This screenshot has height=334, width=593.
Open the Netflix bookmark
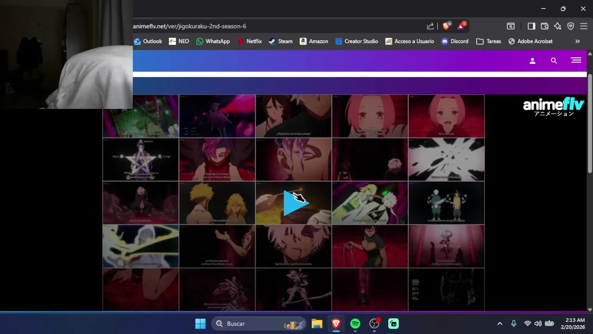click(x=250, y=41)
